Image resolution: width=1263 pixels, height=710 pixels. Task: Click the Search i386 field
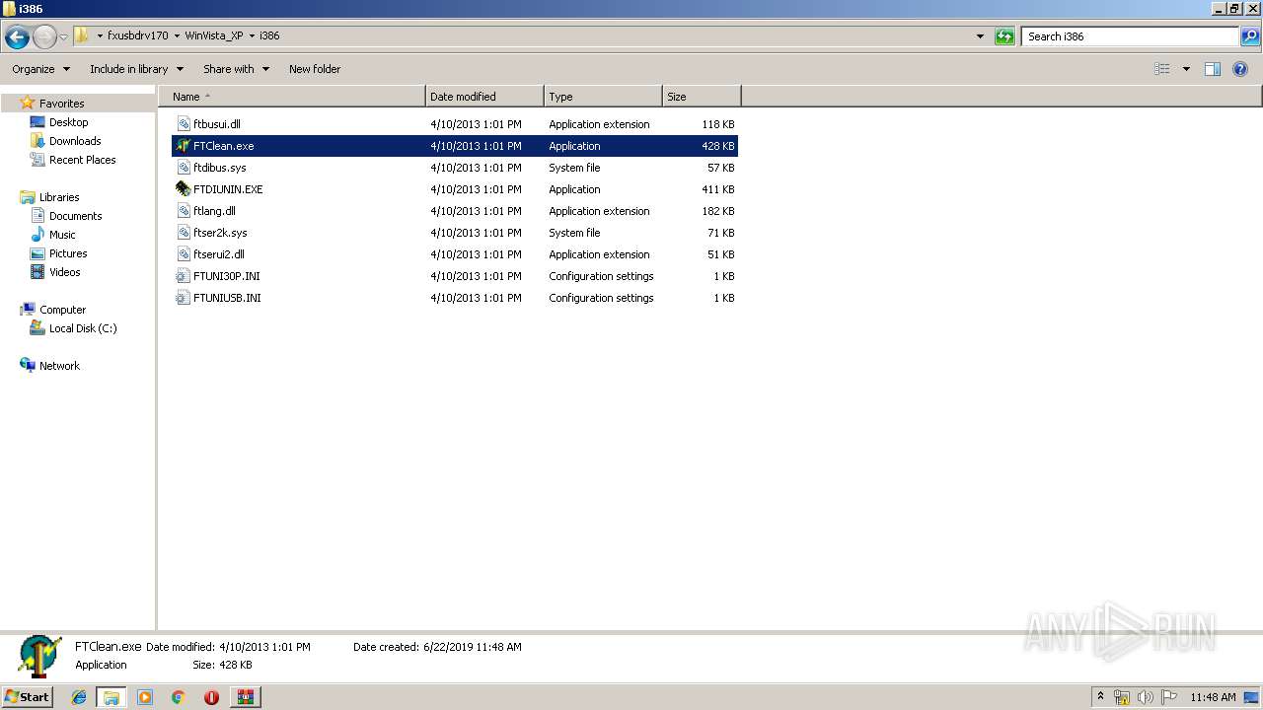coord(1130,36)
